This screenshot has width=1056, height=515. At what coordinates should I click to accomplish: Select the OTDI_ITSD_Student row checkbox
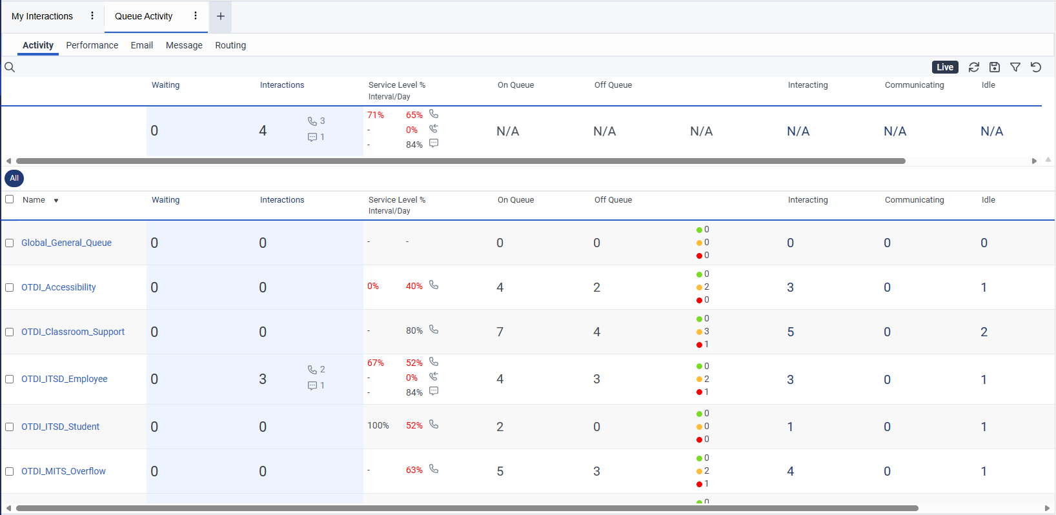tap(10, 427)
